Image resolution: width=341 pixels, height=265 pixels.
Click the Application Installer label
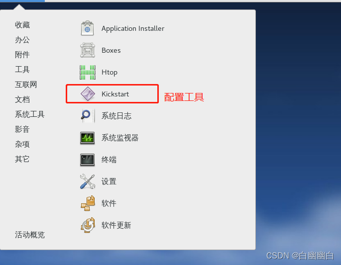click(x=132, y=28)
